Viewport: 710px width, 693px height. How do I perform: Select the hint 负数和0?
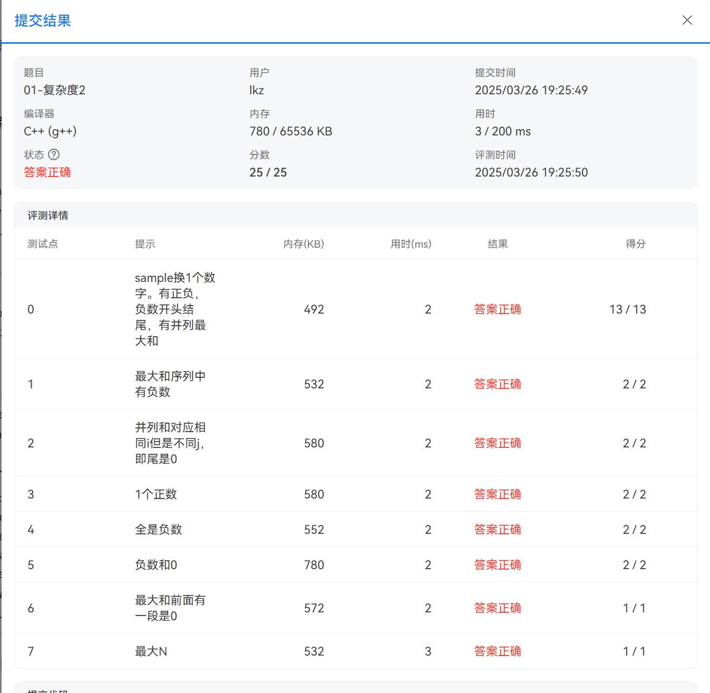pos(156,565)
